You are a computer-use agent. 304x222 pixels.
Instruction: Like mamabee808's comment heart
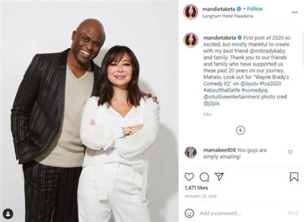(x=290, y=152)
